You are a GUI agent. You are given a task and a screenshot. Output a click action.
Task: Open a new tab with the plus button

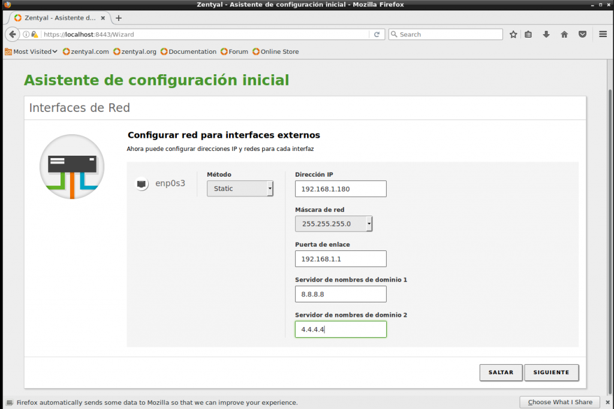(119, 18)
